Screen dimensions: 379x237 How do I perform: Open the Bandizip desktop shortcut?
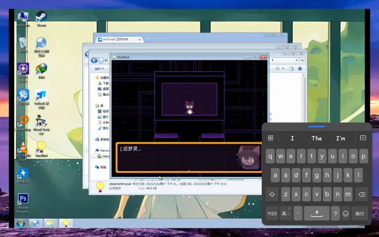click(23, 176)
